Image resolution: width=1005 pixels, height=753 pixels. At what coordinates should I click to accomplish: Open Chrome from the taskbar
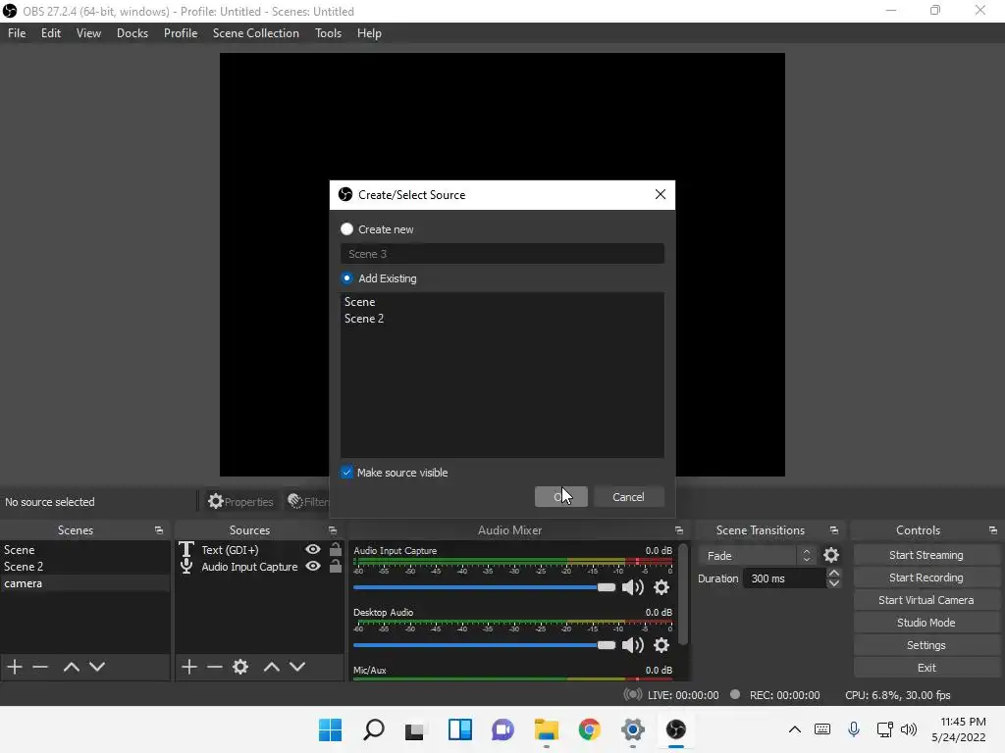pyautogui.click(x=589, y=729)
